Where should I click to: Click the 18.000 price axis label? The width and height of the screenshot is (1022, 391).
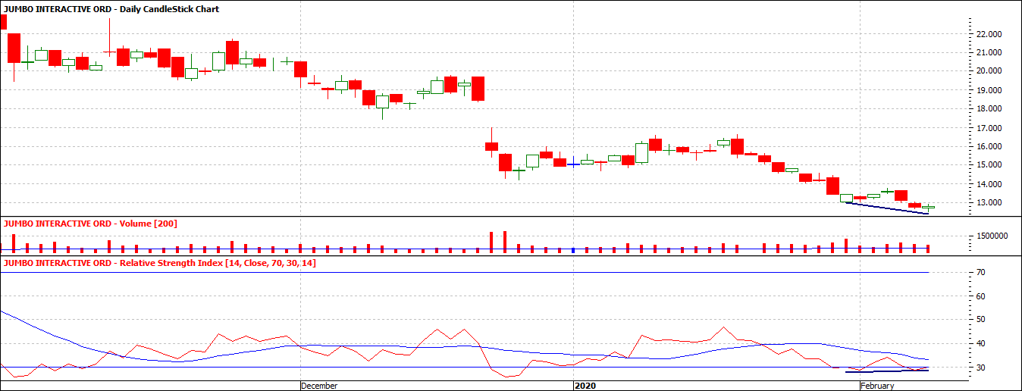coord(991,109)
